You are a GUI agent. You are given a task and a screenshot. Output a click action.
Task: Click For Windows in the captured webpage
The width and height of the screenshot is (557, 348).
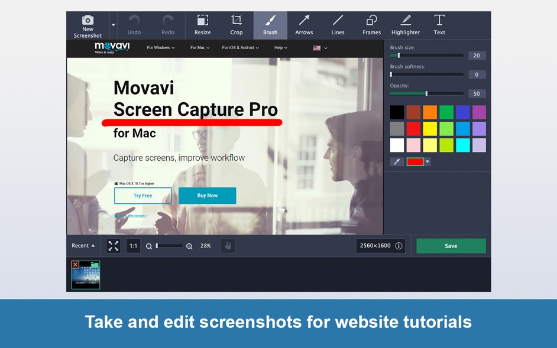click(x=161, y=48)
